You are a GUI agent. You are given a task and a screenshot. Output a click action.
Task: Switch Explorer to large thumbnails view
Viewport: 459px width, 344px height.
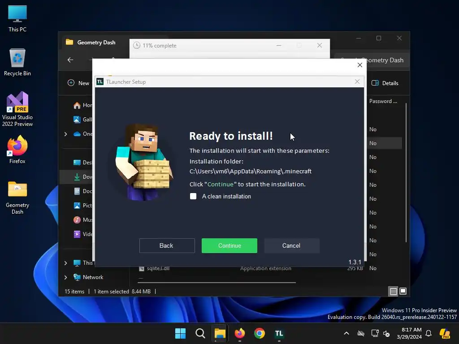tap(403, 291)
